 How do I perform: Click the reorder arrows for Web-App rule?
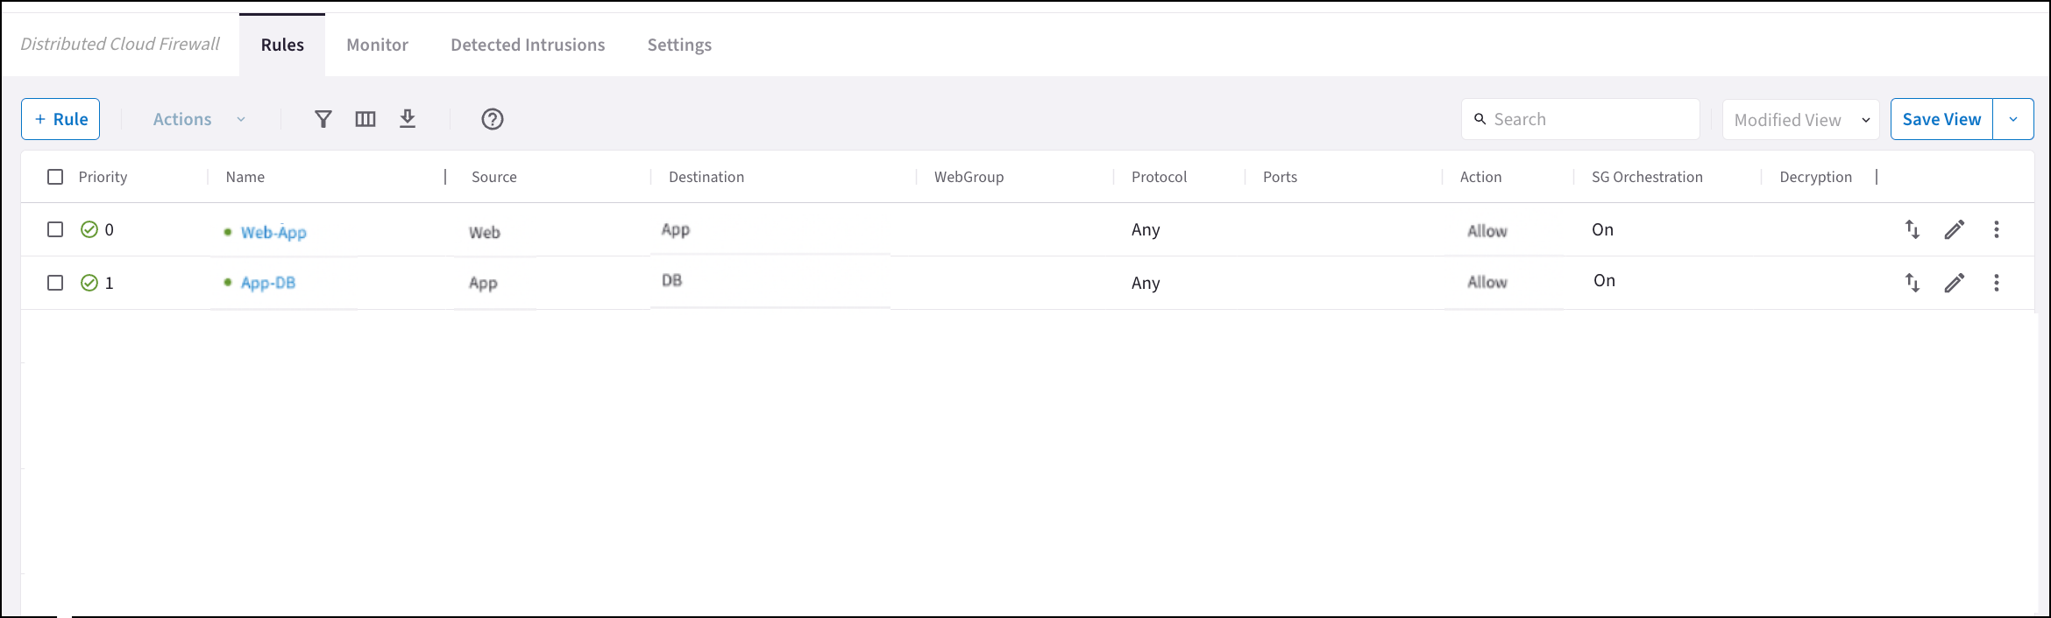tap(1913, 229)
